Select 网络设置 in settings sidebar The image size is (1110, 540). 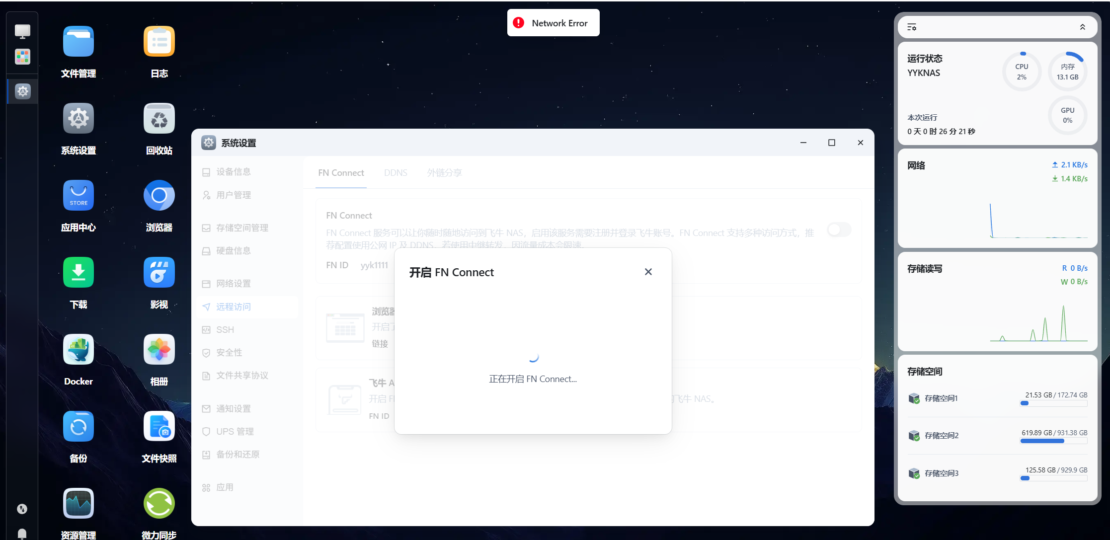(247, 284)
